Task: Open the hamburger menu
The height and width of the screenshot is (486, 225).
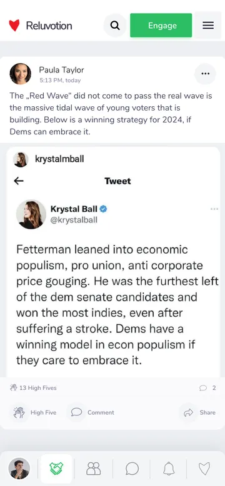Action: tap(208, 26)
